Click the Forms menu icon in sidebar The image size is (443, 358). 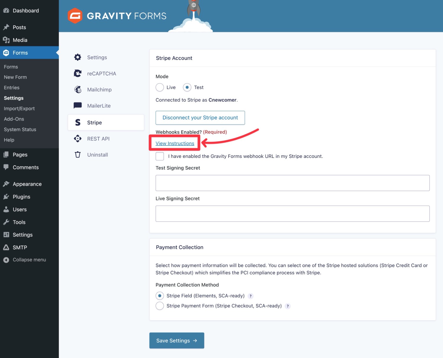pos(6,53)
